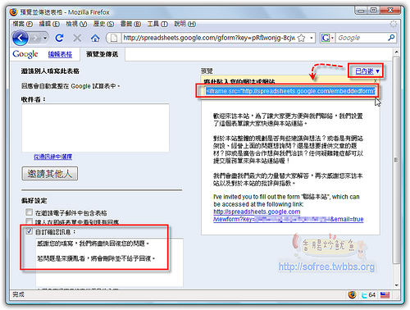This screenshot has width=410, height=310.
Task: Click the address bar URL field
Action: click(209, 38)
